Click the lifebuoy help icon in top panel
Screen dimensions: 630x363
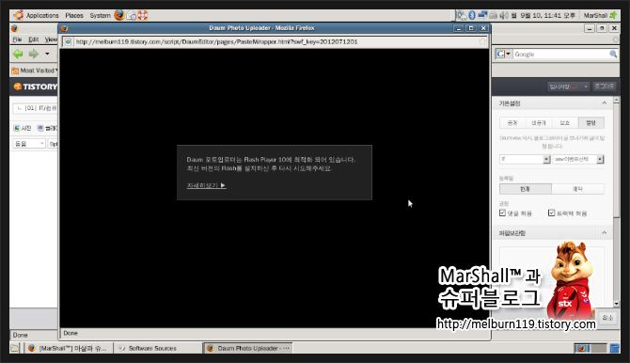point(143,15)
